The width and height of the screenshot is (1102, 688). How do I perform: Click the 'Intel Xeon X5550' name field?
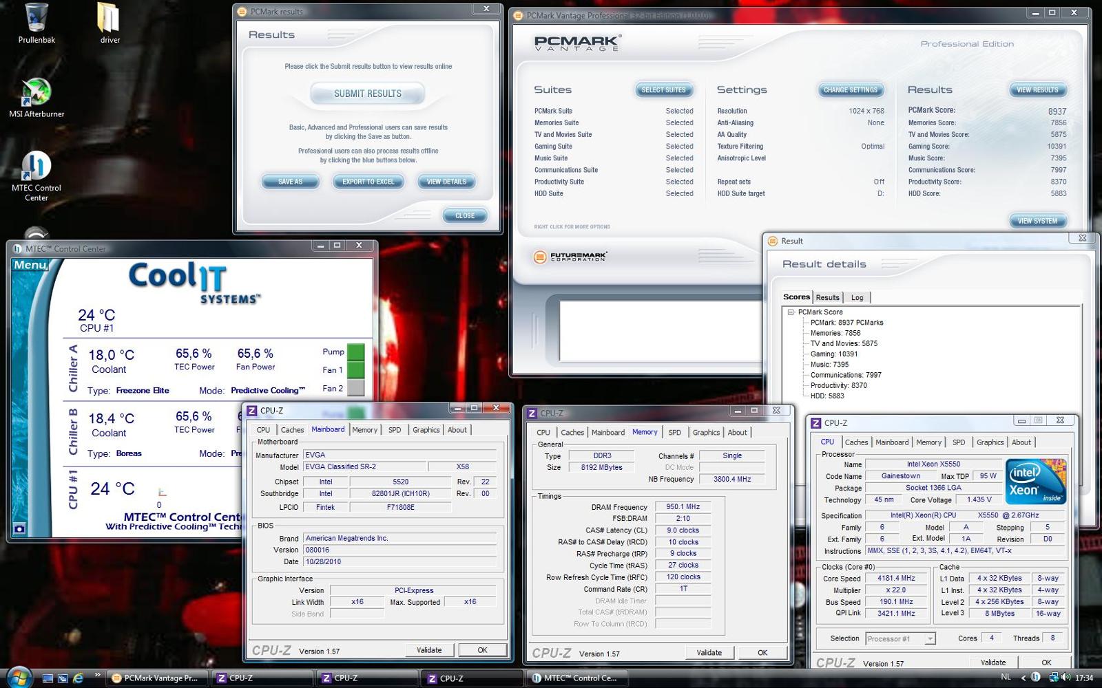pyautogui.click(x=933, y=464)
